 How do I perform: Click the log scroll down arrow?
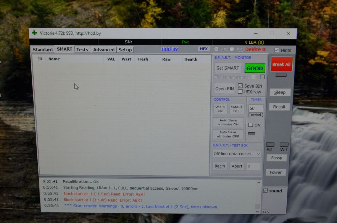tap(257, 211)
